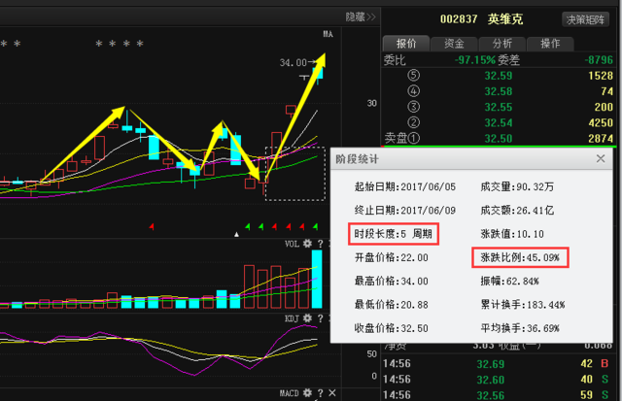
Task: Select 收盘价格:32.50 entry
Action: 391,328
